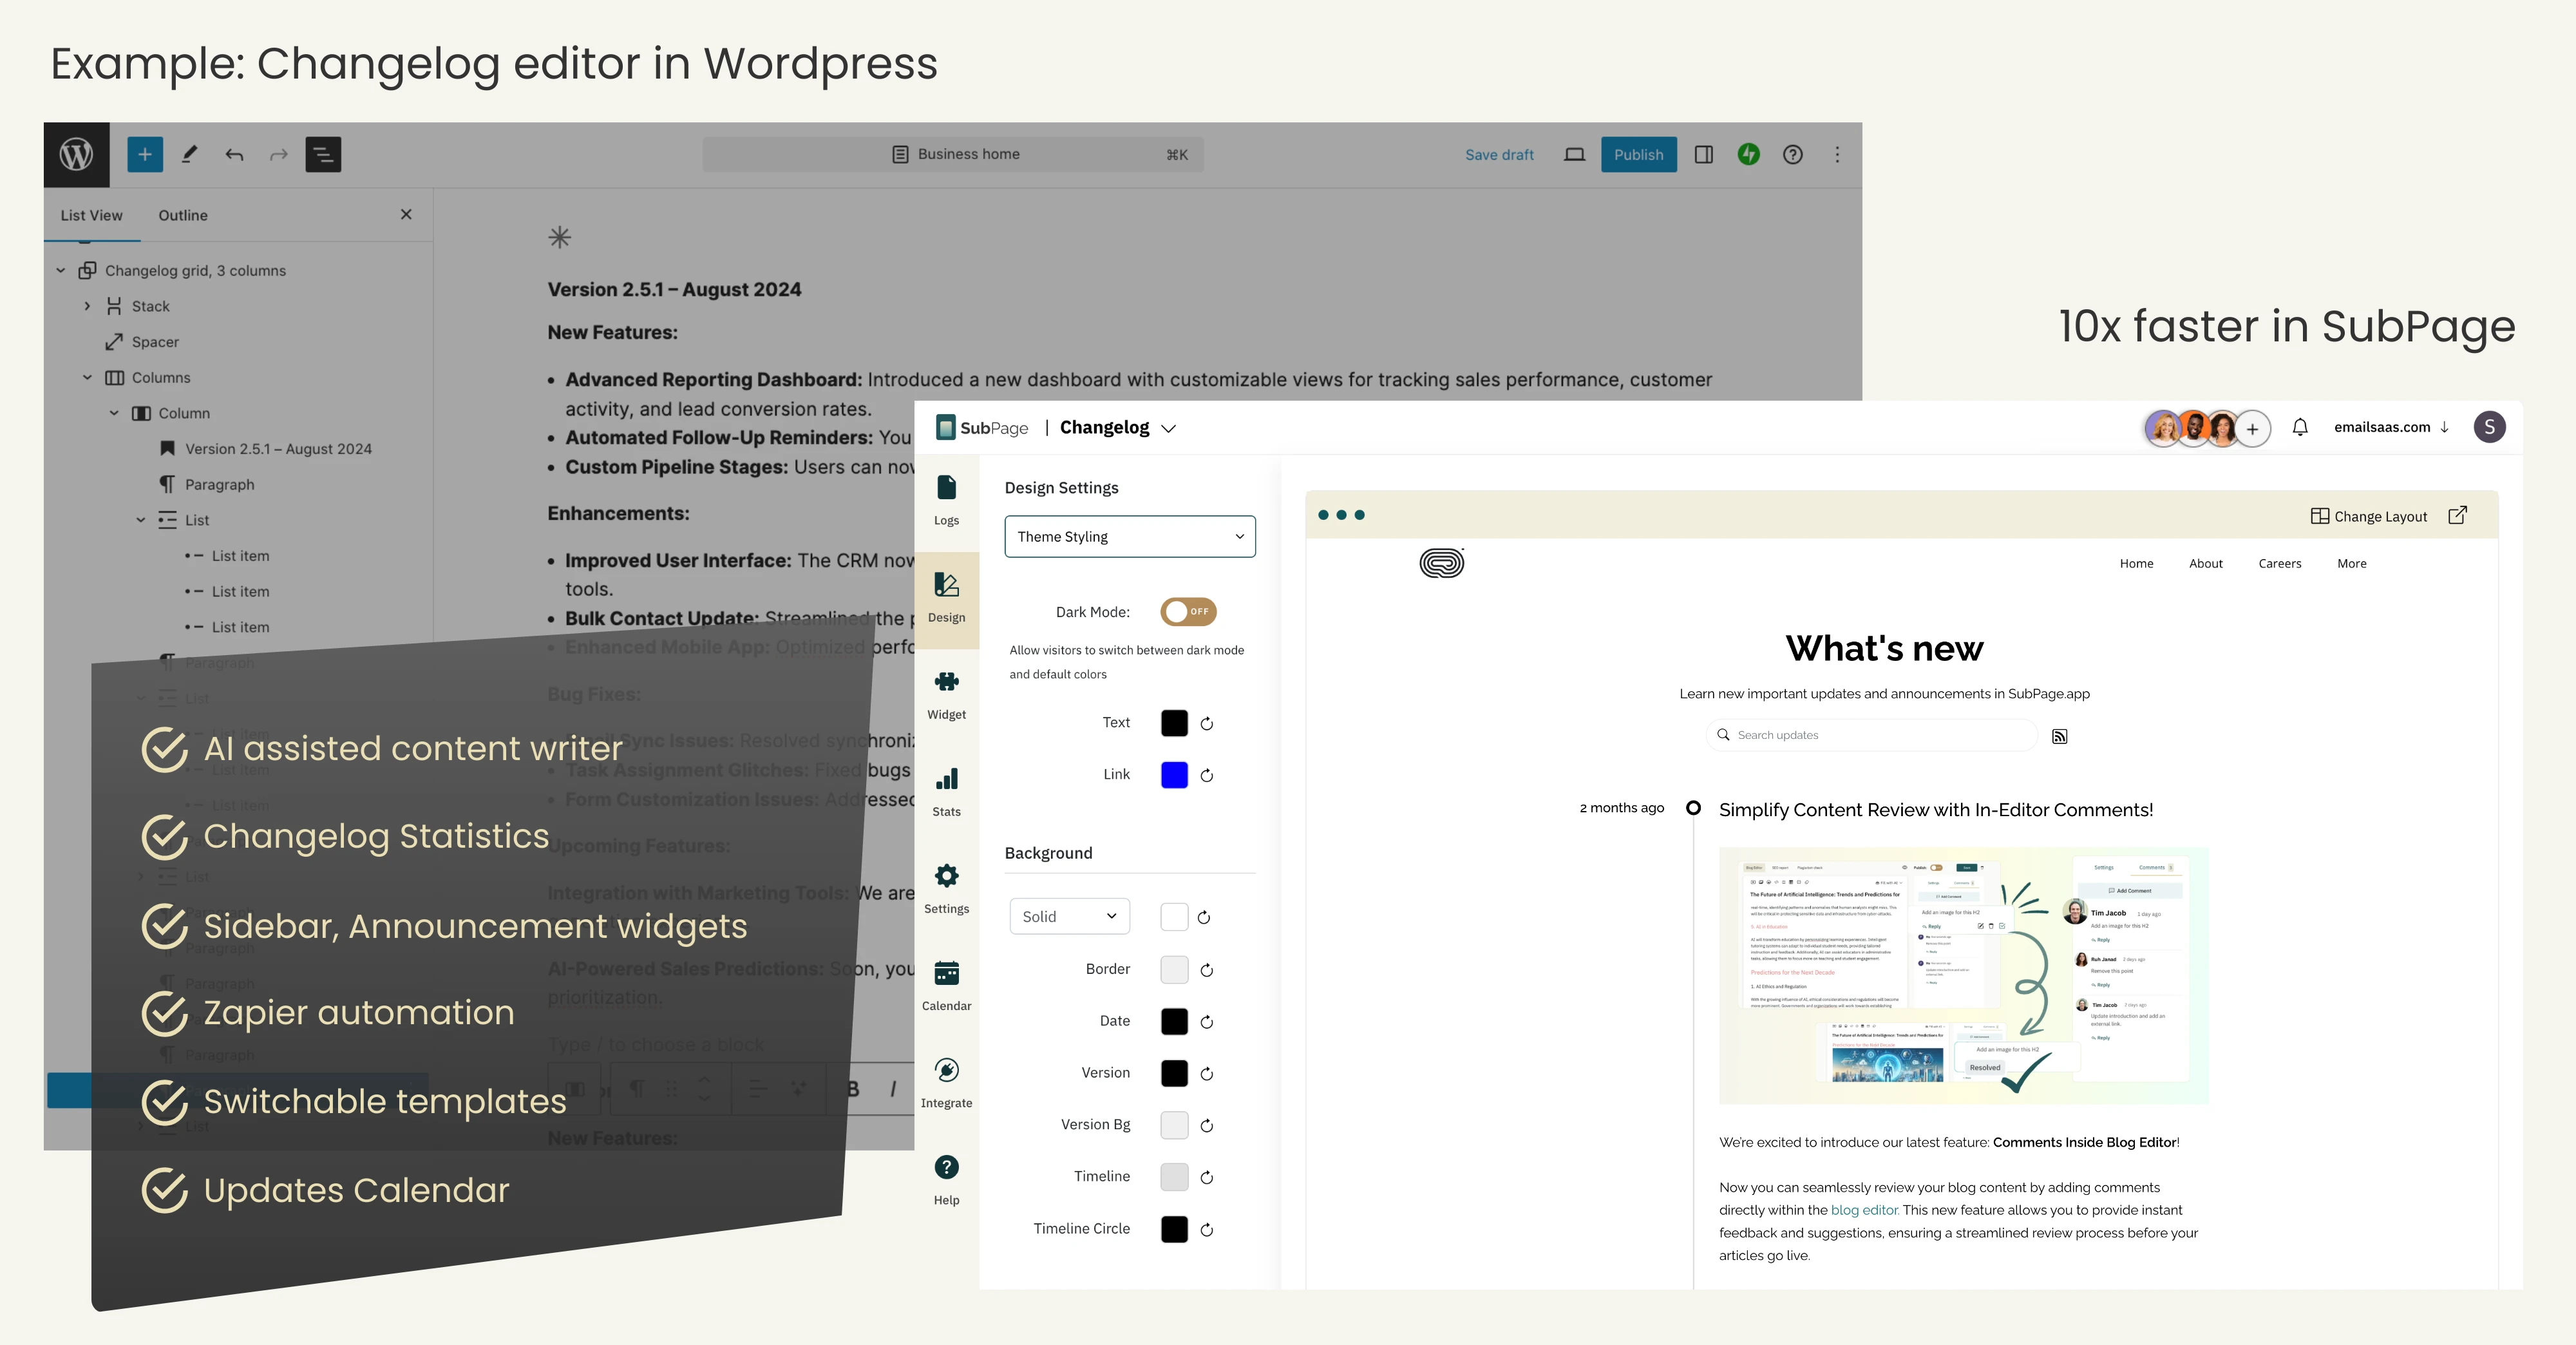The image size is (2576, 1345).
Task: Open Settings in SubPage sidebar
Action: (x=946, y=889)
